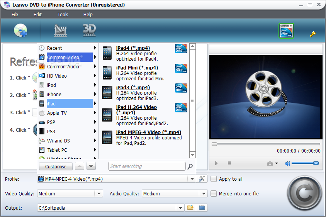Choose the iPad4 (*.mp4) profile link
Viewport: 326px width, 217px height.
point(133,48)
